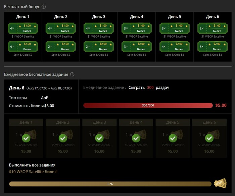Click the Тип игры label
Viewport: 235px width, 196px height.
coord(18,98)
